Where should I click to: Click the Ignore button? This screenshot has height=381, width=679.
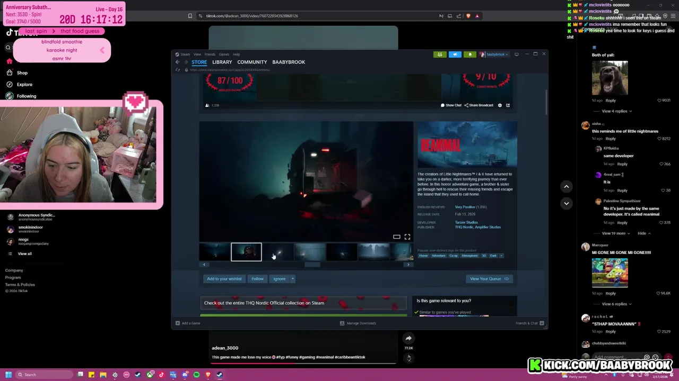pos(279,279)
